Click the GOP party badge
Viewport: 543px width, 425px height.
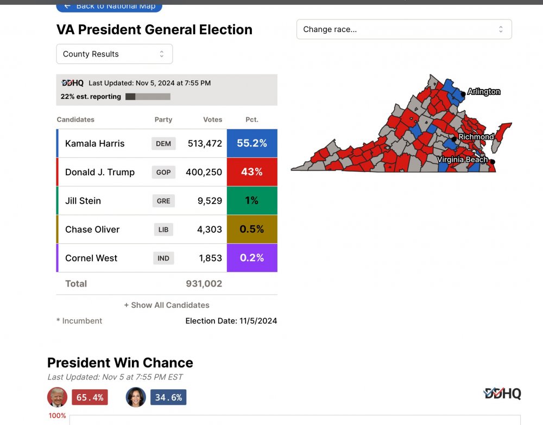163,172
